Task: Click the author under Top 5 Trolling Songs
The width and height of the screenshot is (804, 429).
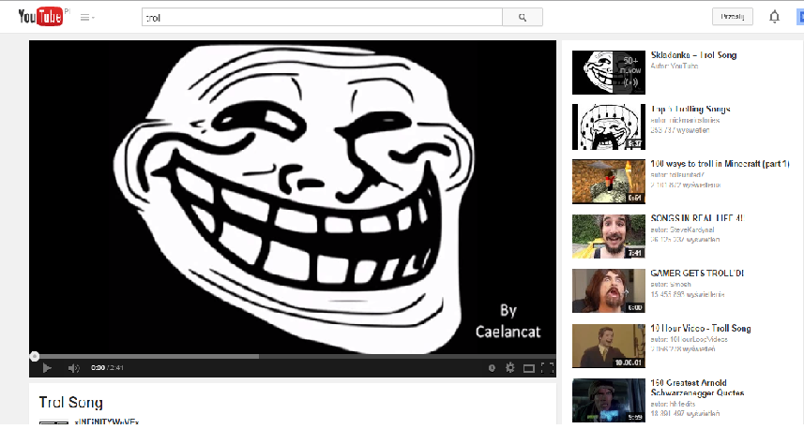Action: (685, 120)
